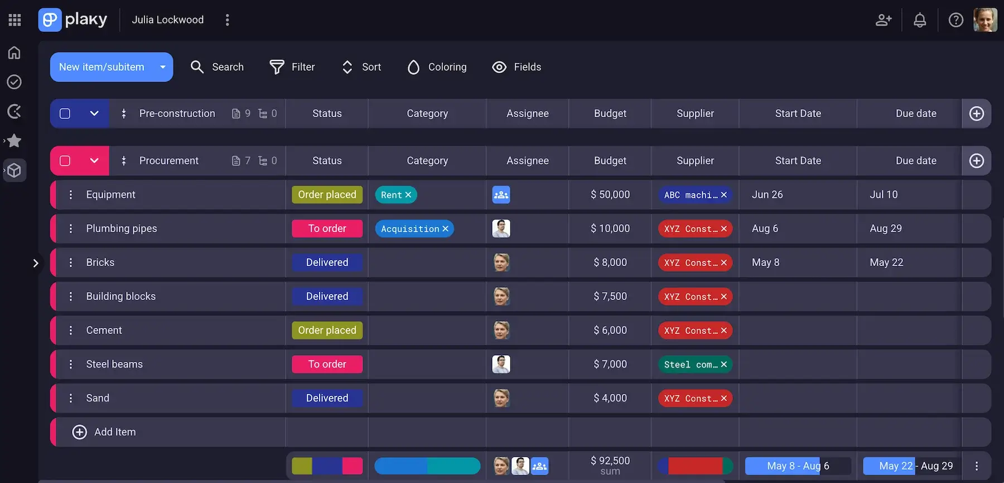Screen dimensions: 1004x483
Task: Add a column to Pre-construction group
Action: (x=977, y=114)
